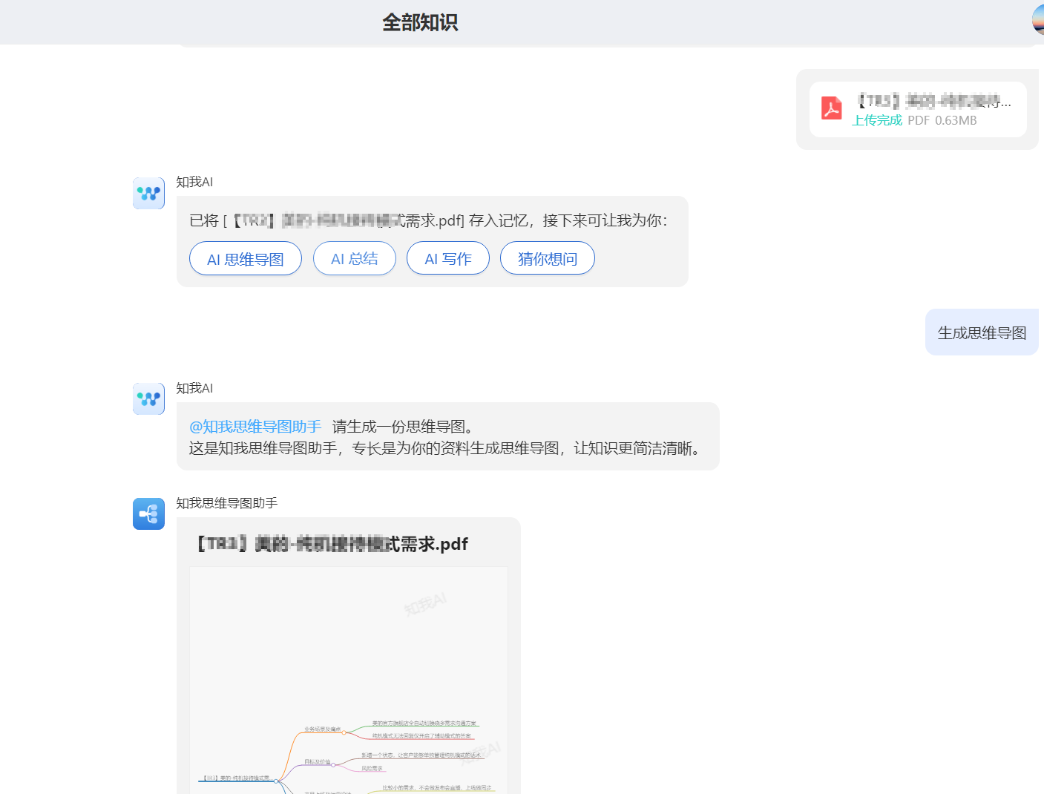Click the user profile avatar at top right
1044x794 pixels.
[x=1038, y=20]
